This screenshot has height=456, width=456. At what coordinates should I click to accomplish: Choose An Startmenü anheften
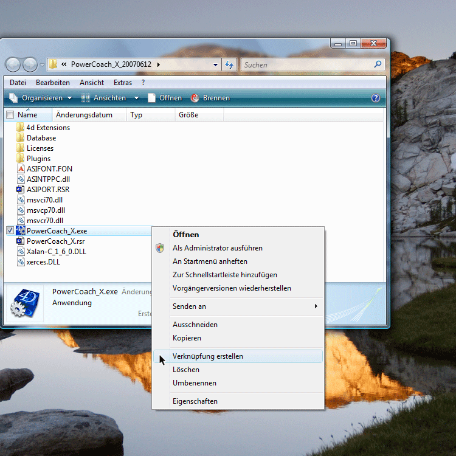coord(238,261)
